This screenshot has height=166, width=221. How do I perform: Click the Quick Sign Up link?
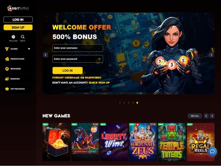(x=99, y=83)
